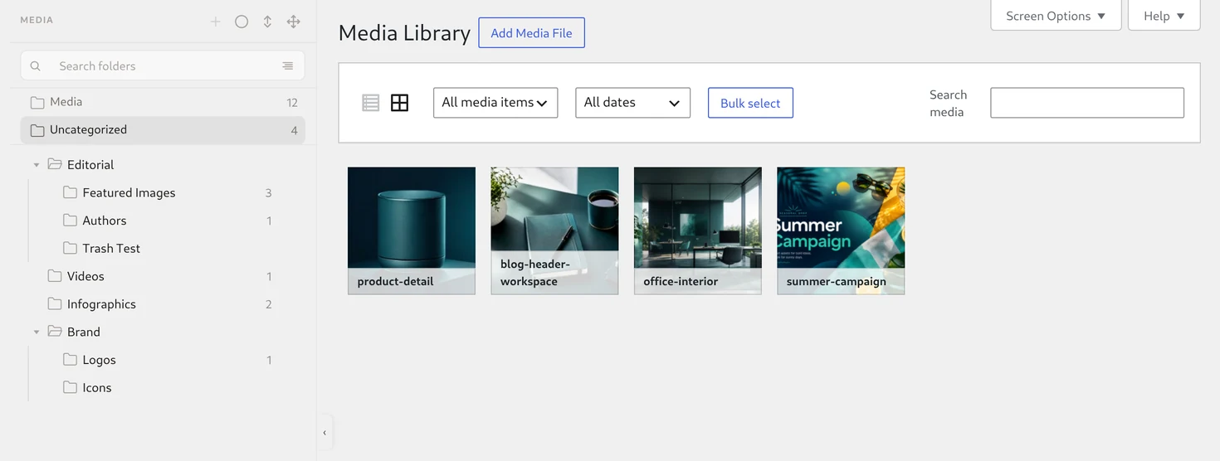Collapse the folder sidebar with the arrow handle
This screenshot has height=461, width=1220.
coord(325,432)
